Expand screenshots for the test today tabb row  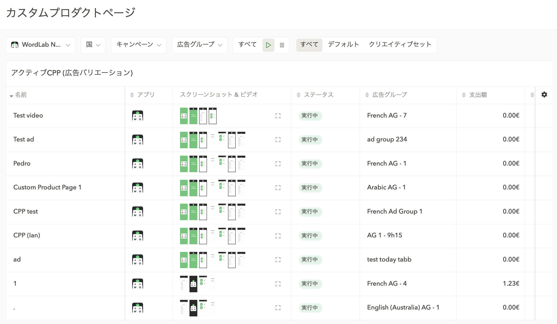pos(278,260)
